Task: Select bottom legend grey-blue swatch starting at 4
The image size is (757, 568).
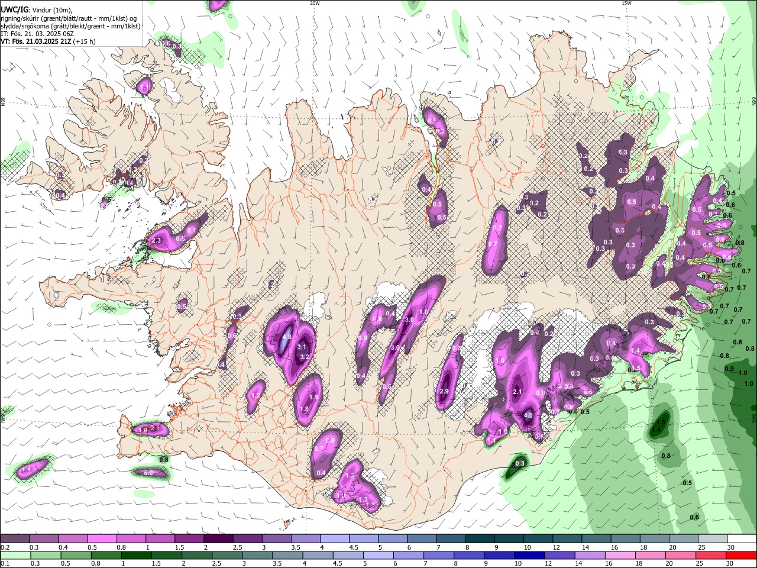Action: [317, 555]
